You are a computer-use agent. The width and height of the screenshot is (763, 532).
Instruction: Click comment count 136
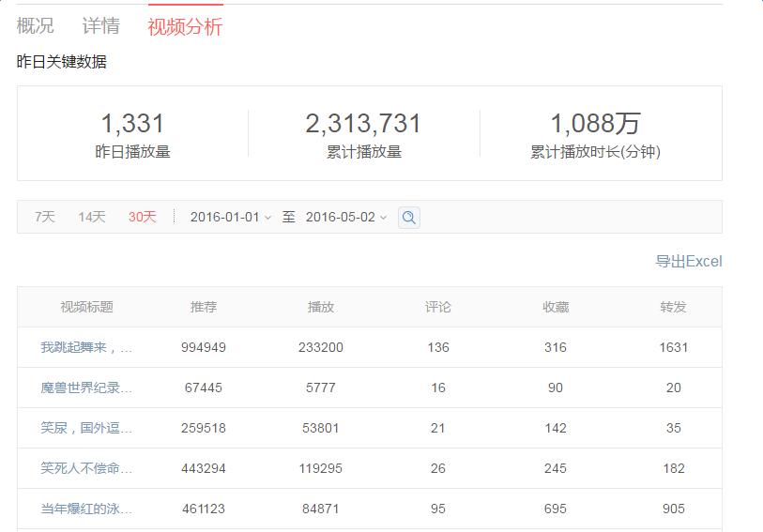tap(438, 347)
